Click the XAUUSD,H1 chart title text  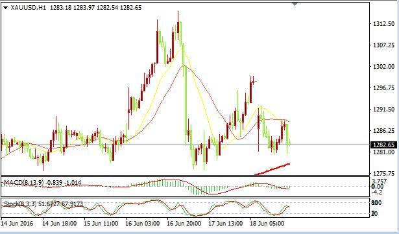(28, 8)
